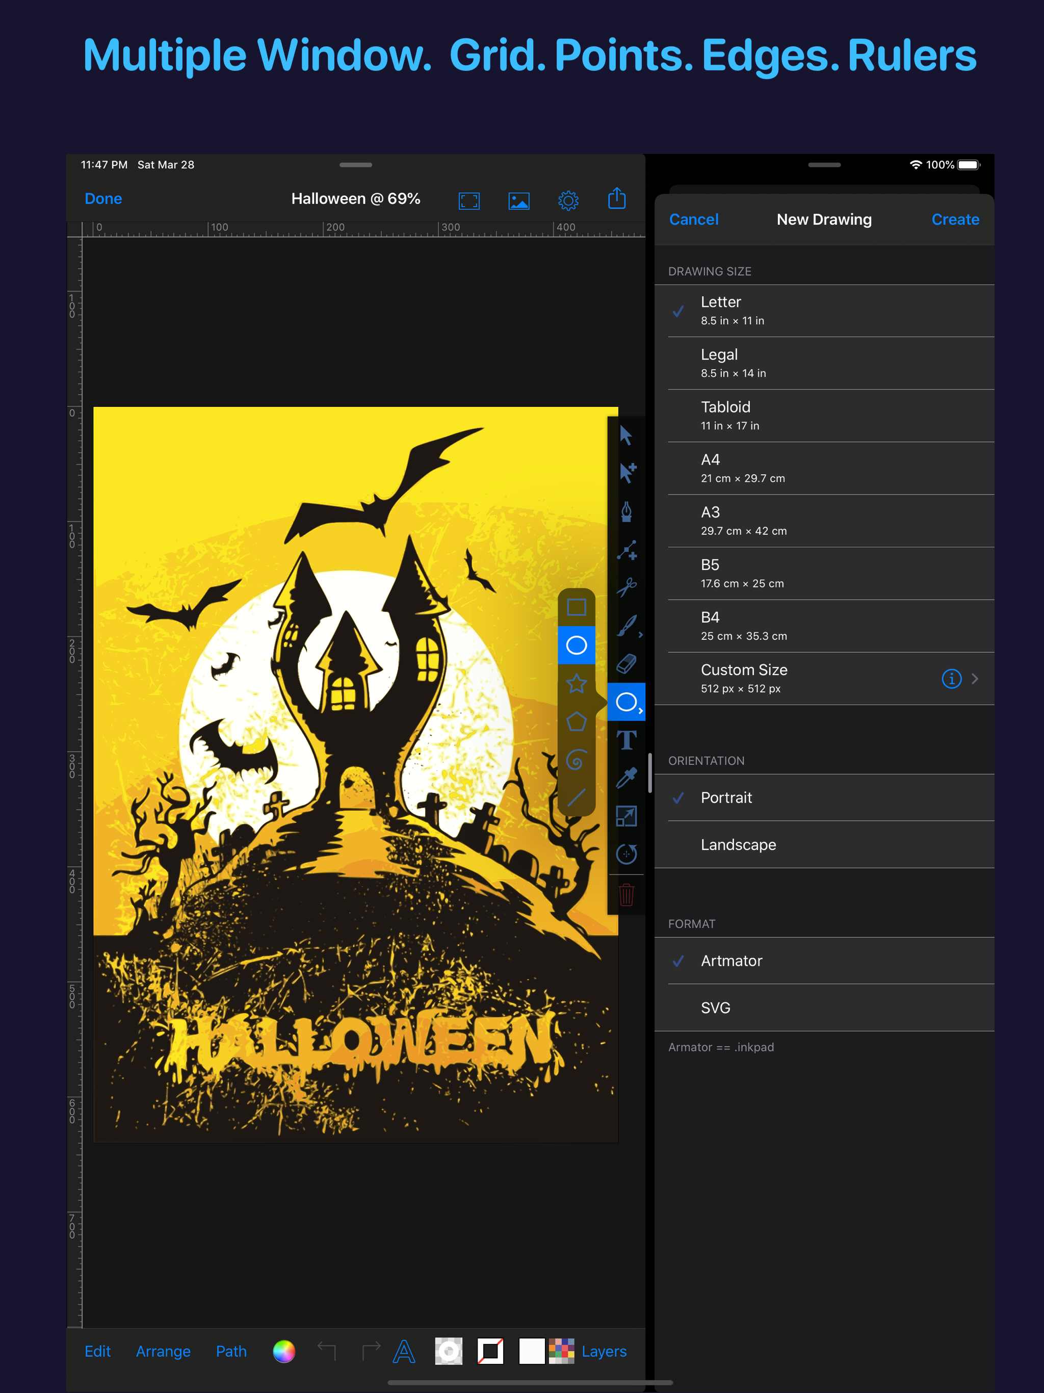Viewport: 1044px width, 1393px height.
Task: Tap the multitasking handle above Halloween window
Action: point(356,165)
